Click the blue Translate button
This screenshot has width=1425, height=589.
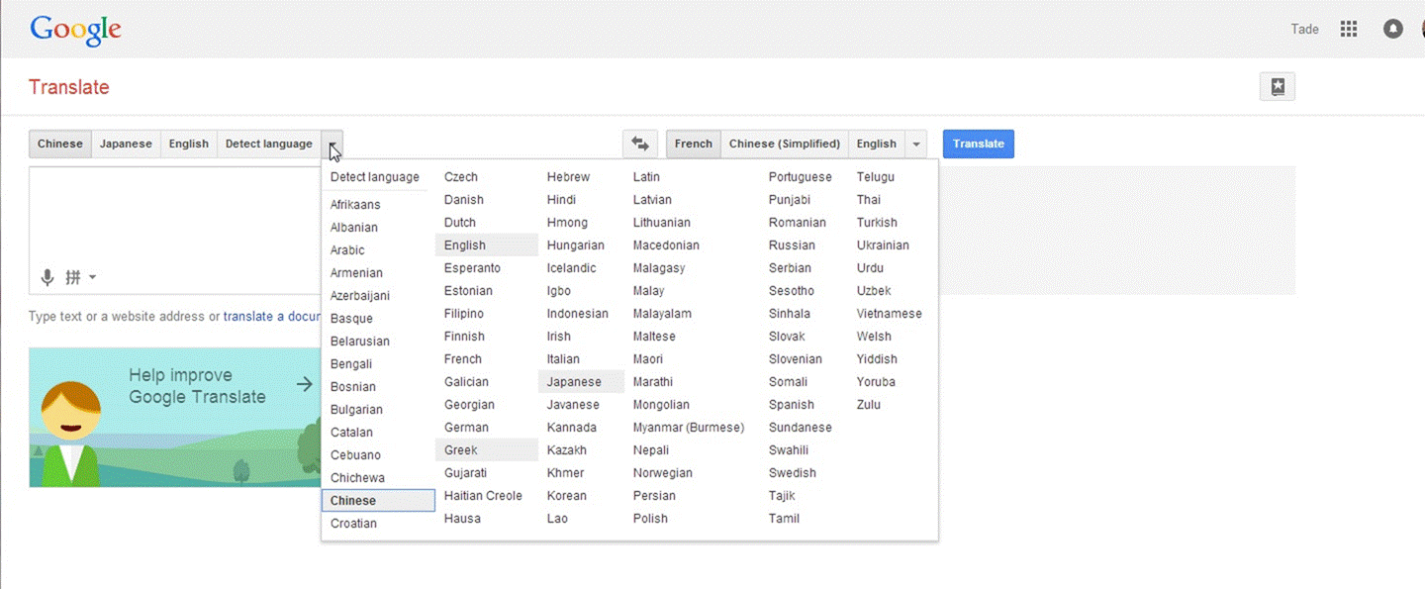coord(979,144)
